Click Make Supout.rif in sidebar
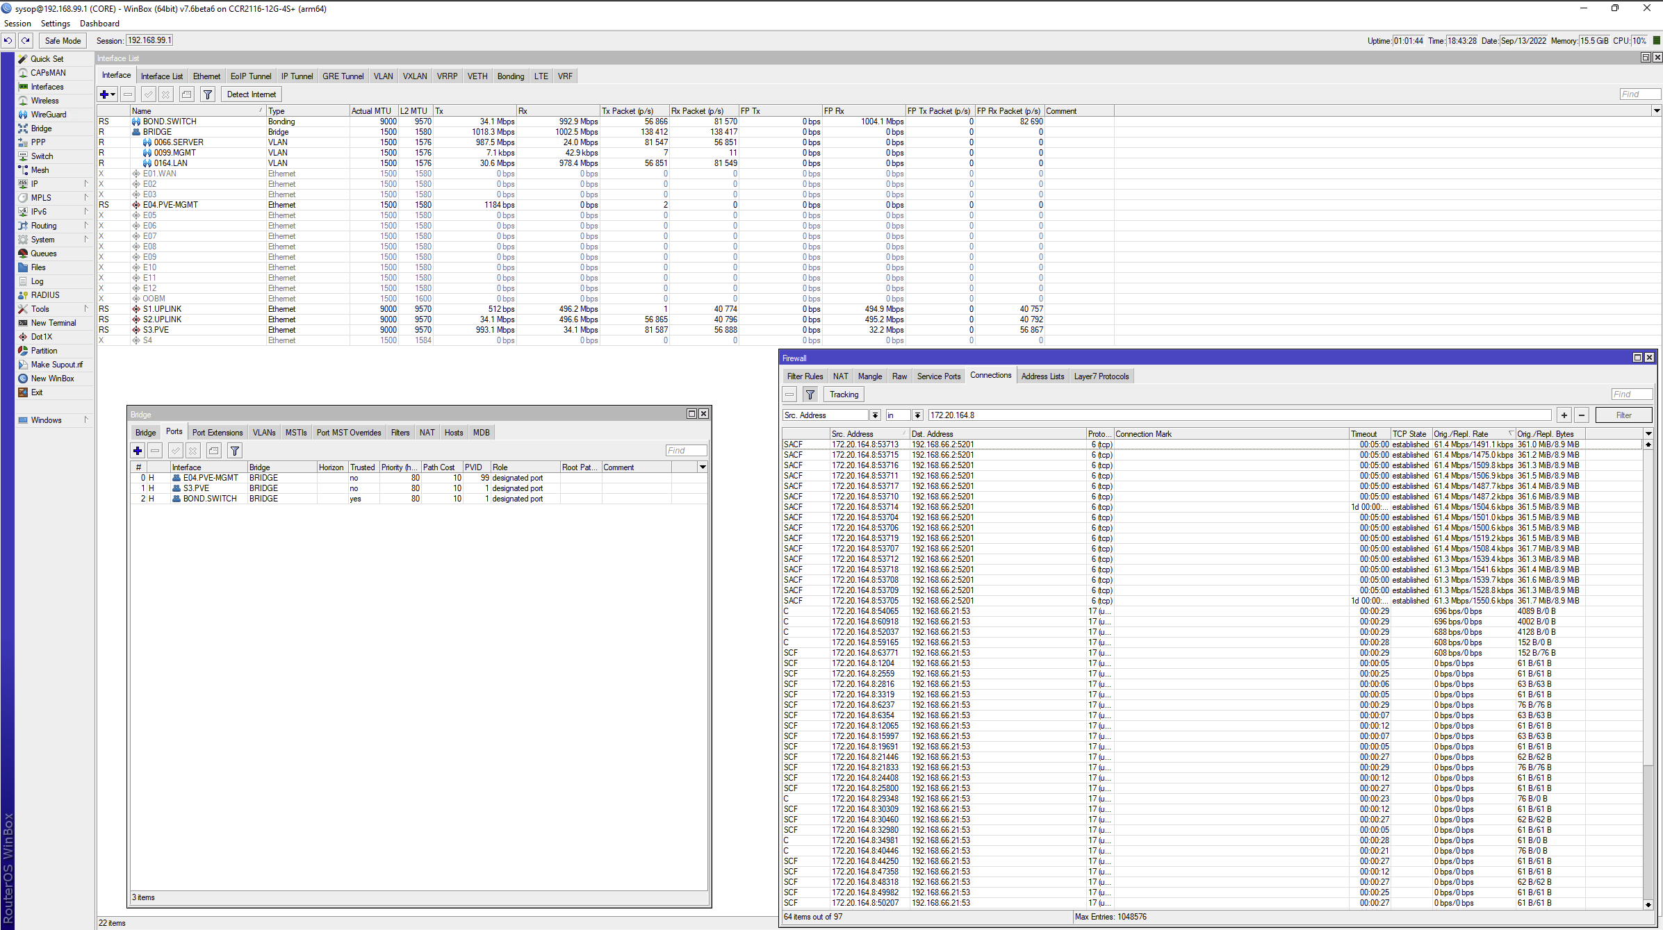This screenshot has height=930, width=1663. click(x=56, y=365)
